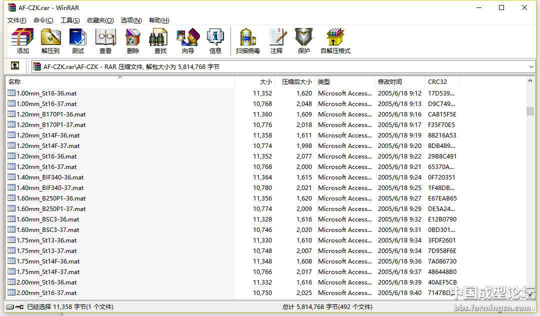The width and height of the screenshot is (540, 316).
Task: Open the 文件(F) menu
Action: (x=17, y=20)
